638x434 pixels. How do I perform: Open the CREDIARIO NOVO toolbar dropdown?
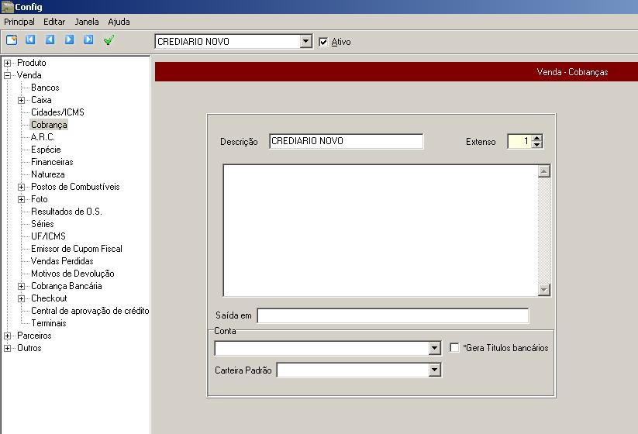click(x=306, y=42)
